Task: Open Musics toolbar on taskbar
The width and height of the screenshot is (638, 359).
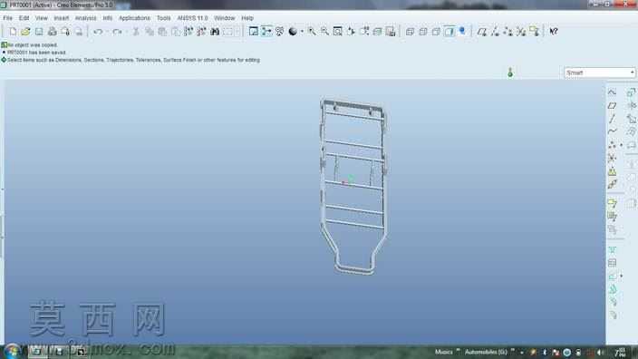Action: 443,352
